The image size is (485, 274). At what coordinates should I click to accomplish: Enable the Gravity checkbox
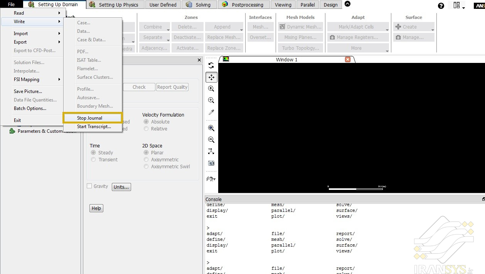pyautogui.click(x=89, y=186)
